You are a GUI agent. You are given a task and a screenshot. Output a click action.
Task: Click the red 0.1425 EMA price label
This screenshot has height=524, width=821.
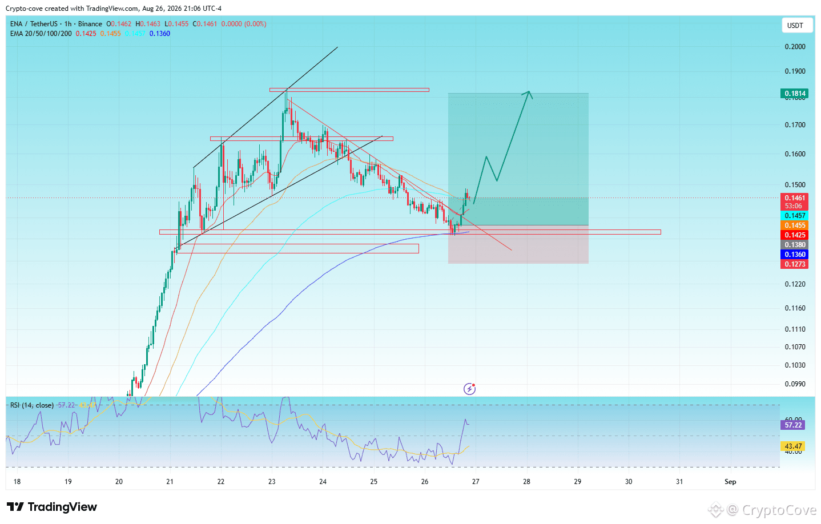tap(795, 235)
